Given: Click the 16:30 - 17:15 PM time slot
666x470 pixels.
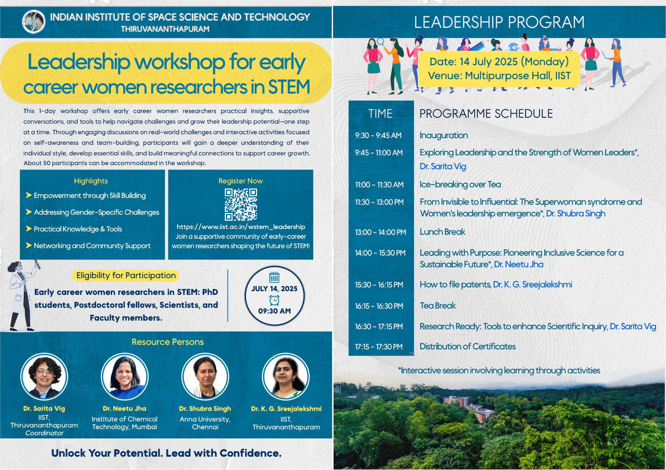Looking at the screenshot, I should 379,326.
